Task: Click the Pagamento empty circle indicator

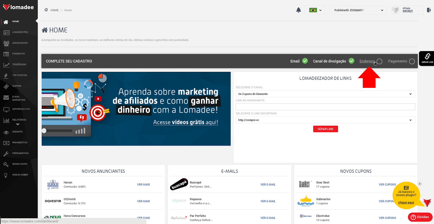Action: (x=412, y=61)
